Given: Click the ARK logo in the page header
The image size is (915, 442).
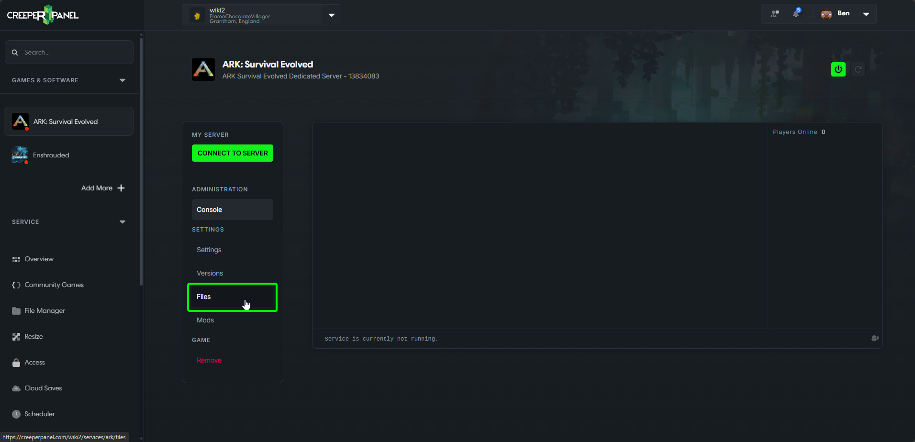Looking at the screenshot, I should tap(203, 69).
